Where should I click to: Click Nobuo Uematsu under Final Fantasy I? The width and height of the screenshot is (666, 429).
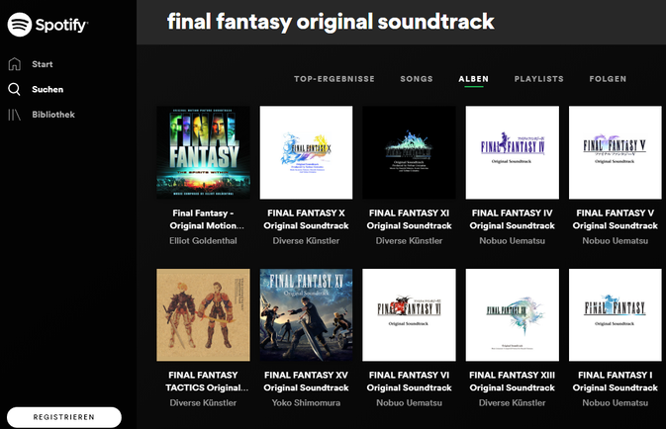point(615,403)
